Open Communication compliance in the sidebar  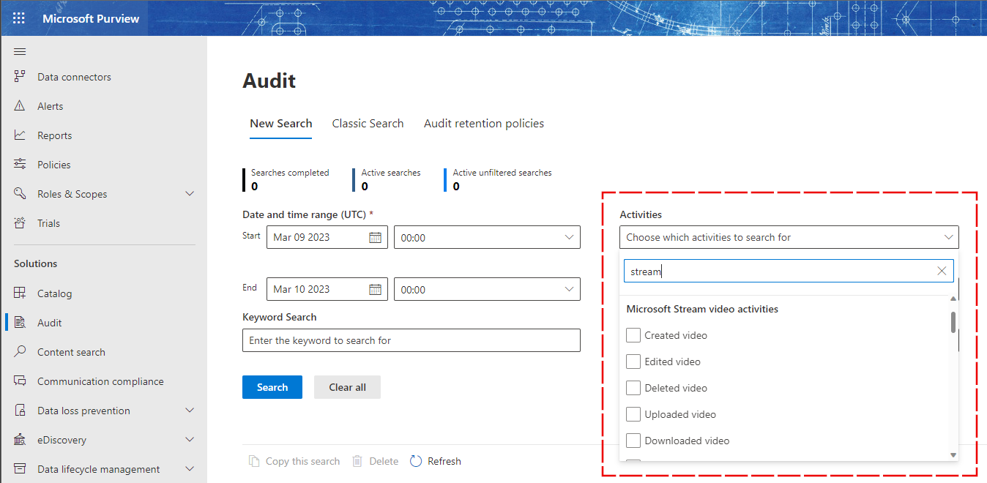[x=101, y=381]
